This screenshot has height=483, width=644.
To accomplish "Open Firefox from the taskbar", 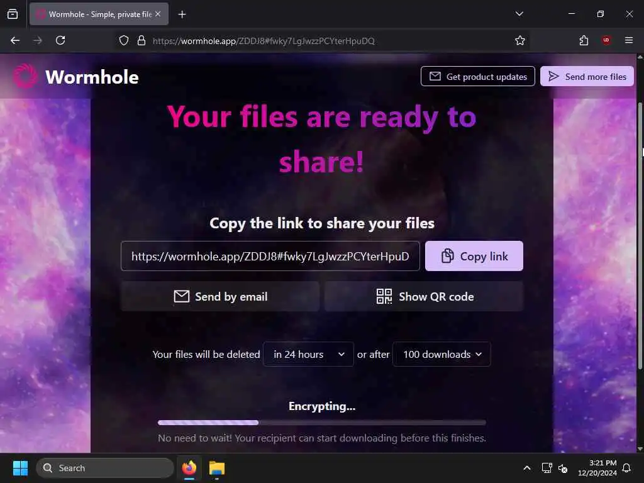I will tap(189, 468).
